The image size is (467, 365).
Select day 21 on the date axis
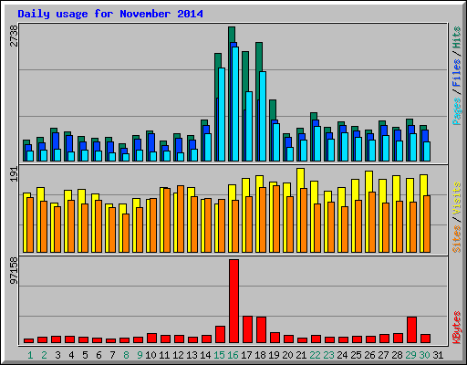301,355
